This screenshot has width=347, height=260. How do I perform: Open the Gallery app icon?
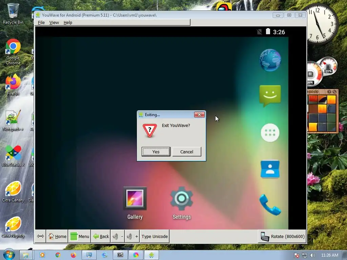point(135,203)
